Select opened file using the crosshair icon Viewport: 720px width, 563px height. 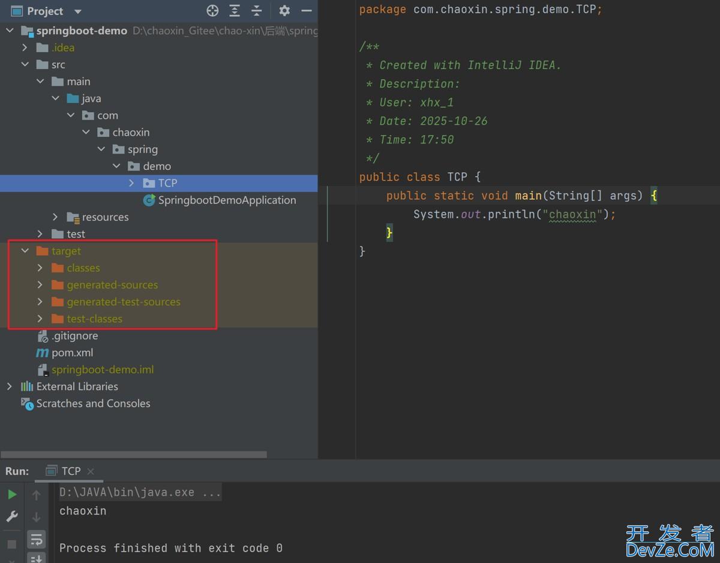coord(212,10)
